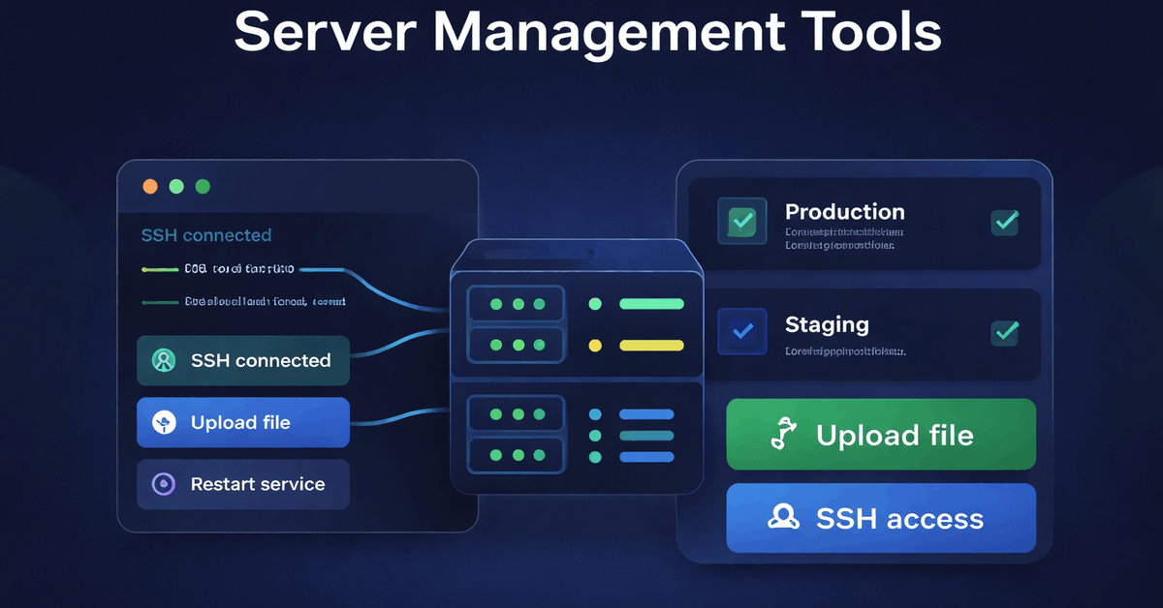Toggle the green Production checkbox icon
Viewport: 1163px width, 608px height.
742,221
